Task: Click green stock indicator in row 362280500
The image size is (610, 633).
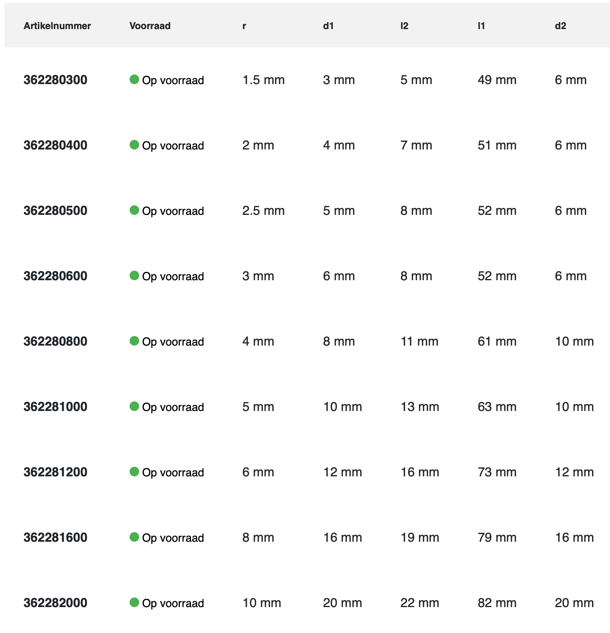Action: click(x=134, y=210)
